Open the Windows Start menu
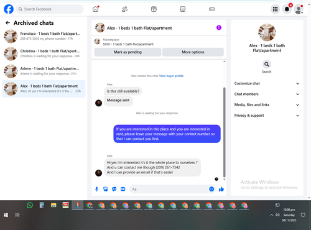The image size is (311, 230). pyautogui.click(x=6, y=215)
